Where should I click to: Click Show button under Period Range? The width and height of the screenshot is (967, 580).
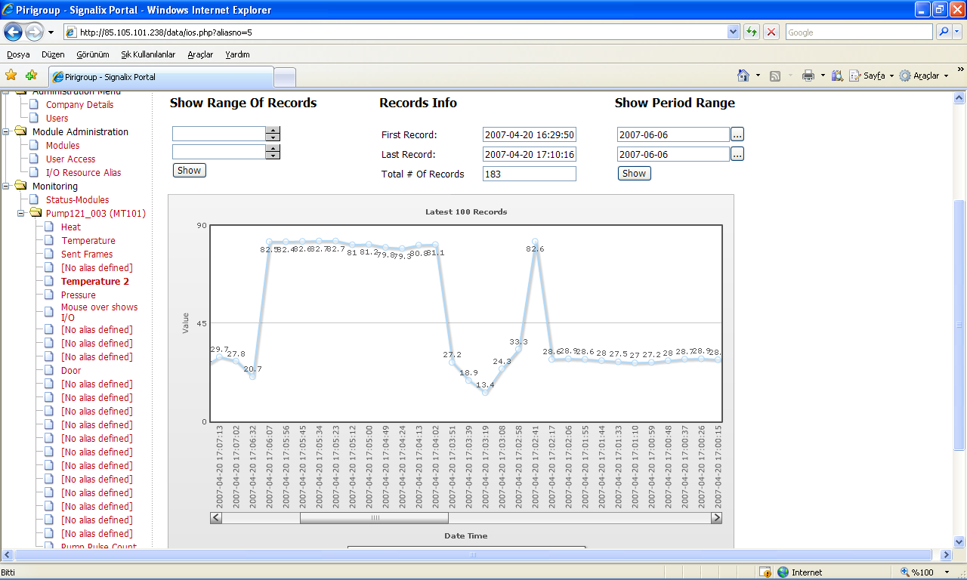[x=634, y=174]
